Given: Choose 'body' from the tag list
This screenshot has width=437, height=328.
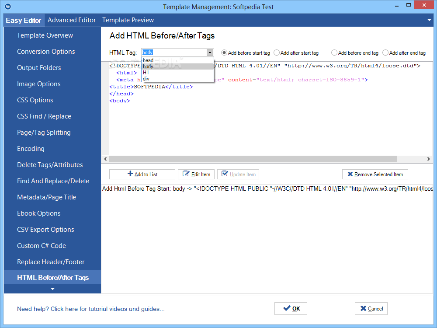Looking at the screenshot, I should click(x=177, y=66).
